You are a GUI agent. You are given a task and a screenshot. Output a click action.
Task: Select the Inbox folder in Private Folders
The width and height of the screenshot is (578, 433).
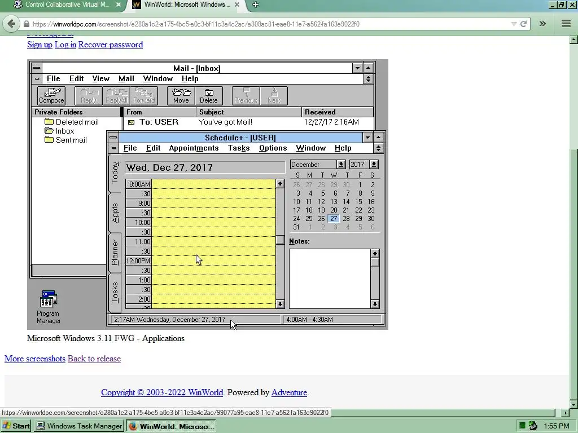tap(59, 131)
